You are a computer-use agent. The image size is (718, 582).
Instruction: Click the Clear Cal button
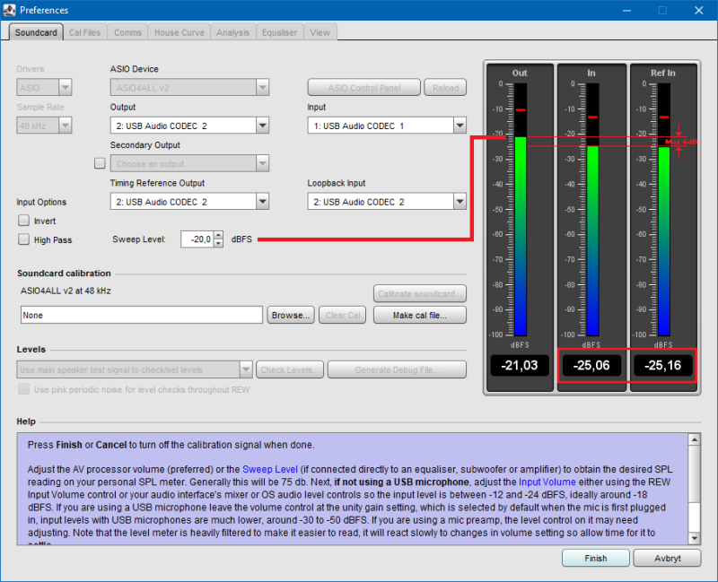[x=343, y=316]
